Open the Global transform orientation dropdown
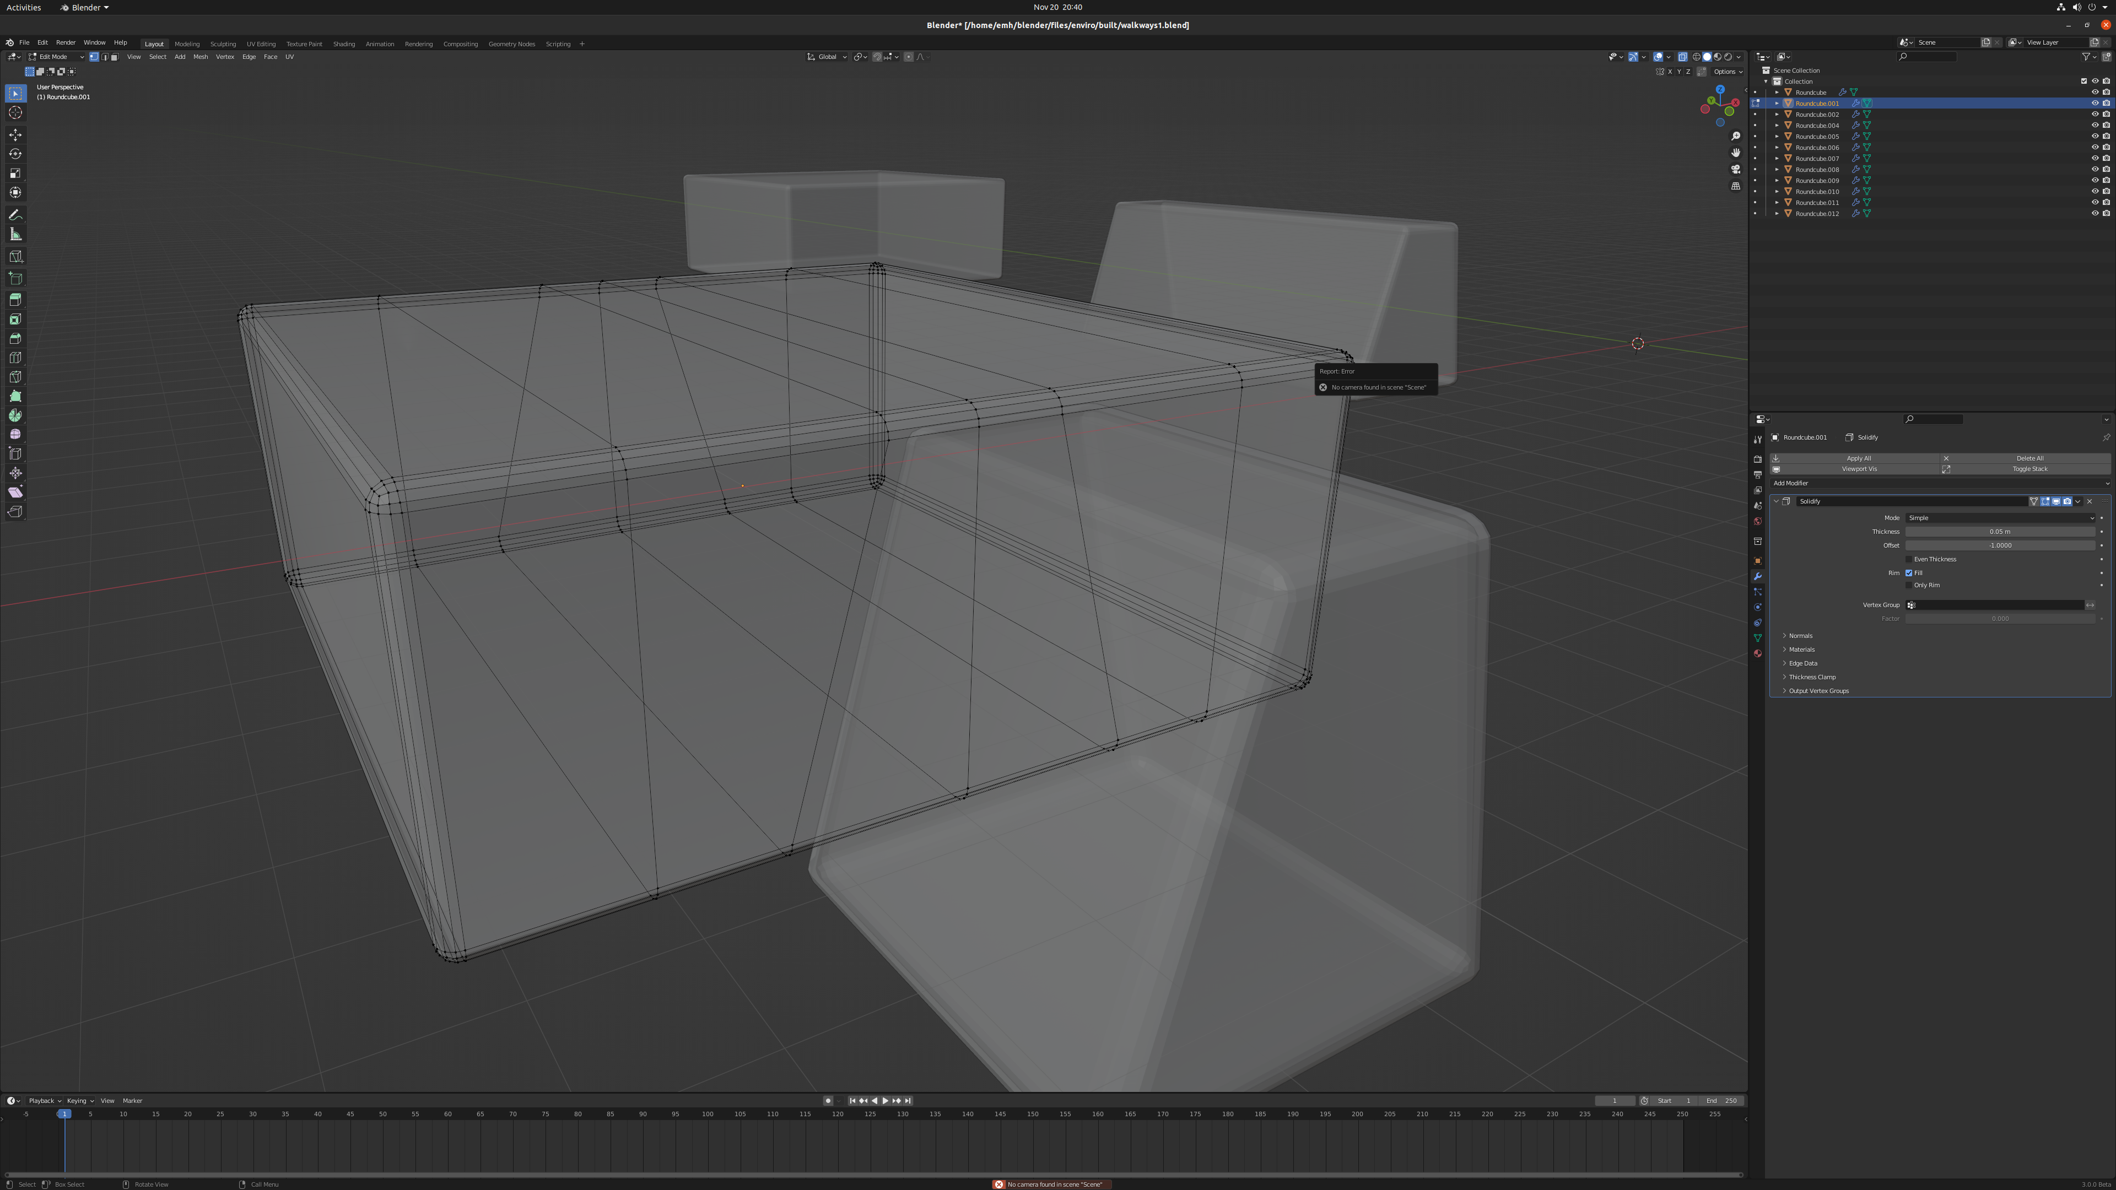Image resolution: width=2116 pixels, height=1190 pixels. tap(827, 57)
